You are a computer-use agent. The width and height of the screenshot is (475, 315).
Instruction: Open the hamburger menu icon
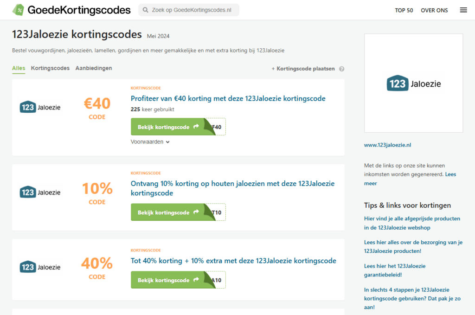pyautogui.click(x=463, y=10)
